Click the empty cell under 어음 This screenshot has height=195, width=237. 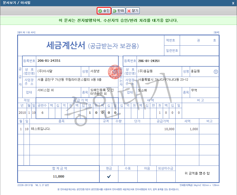click(x=147, y=176)
